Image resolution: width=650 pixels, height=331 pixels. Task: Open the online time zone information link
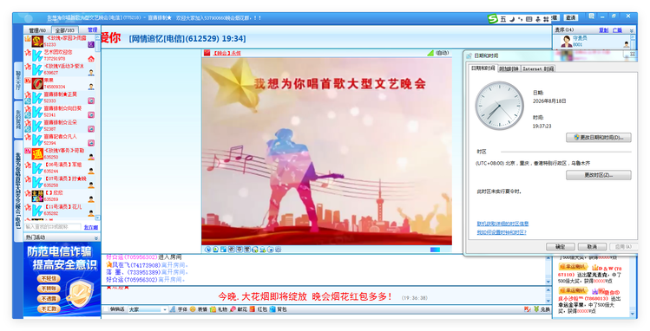[502, 224]
